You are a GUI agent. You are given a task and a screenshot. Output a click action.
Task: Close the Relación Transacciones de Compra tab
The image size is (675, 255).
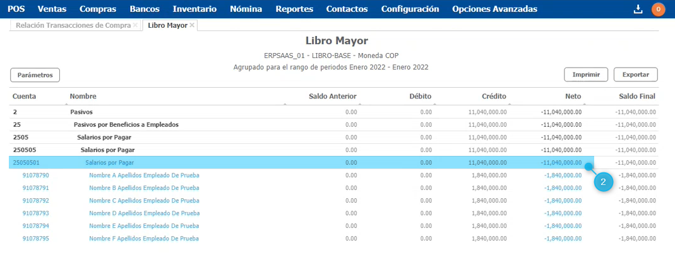(135, 25)
